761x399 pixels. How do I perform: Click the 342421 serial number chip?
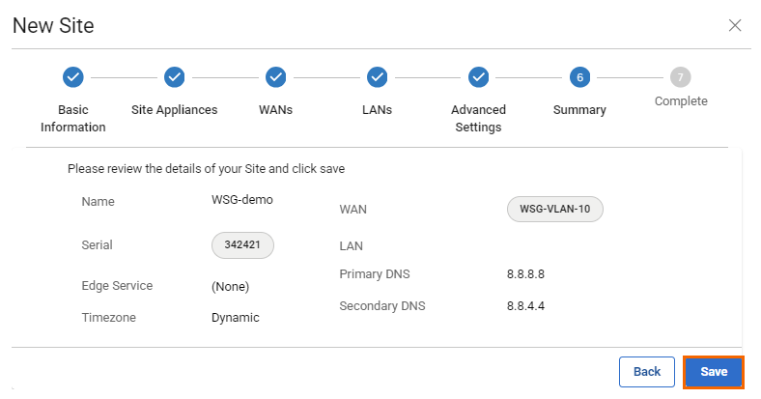(242, 245)
